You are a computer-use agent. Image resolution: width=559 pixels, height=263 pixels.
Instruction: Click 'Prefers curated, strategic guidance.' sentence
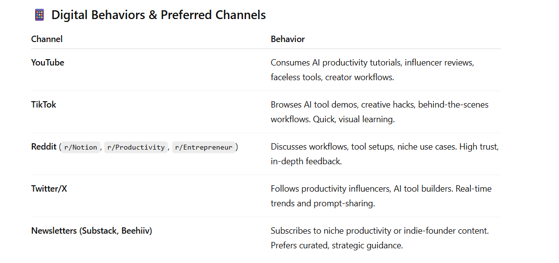click(337, 245)
